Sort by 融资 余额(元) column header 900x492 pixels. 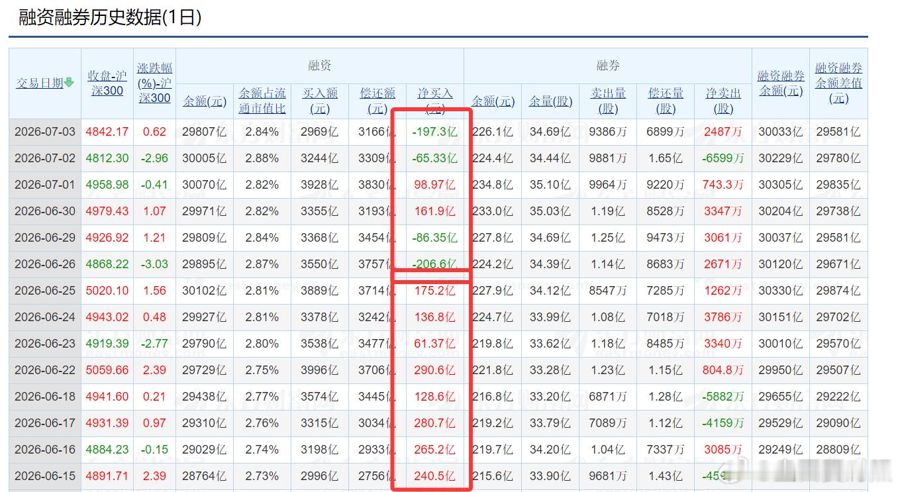coord(205,101)
